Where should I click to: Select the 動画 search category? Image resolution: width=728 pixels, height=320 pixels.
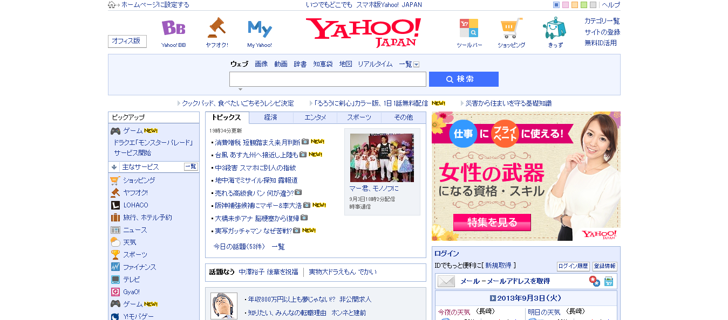[x=281, y=64]
